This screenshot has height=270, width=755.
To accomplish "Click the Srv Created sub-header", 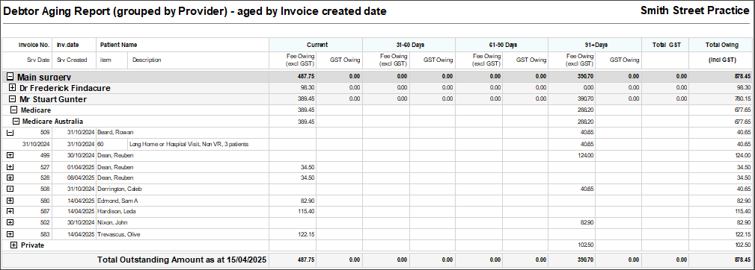I will (x=72, y=60).
